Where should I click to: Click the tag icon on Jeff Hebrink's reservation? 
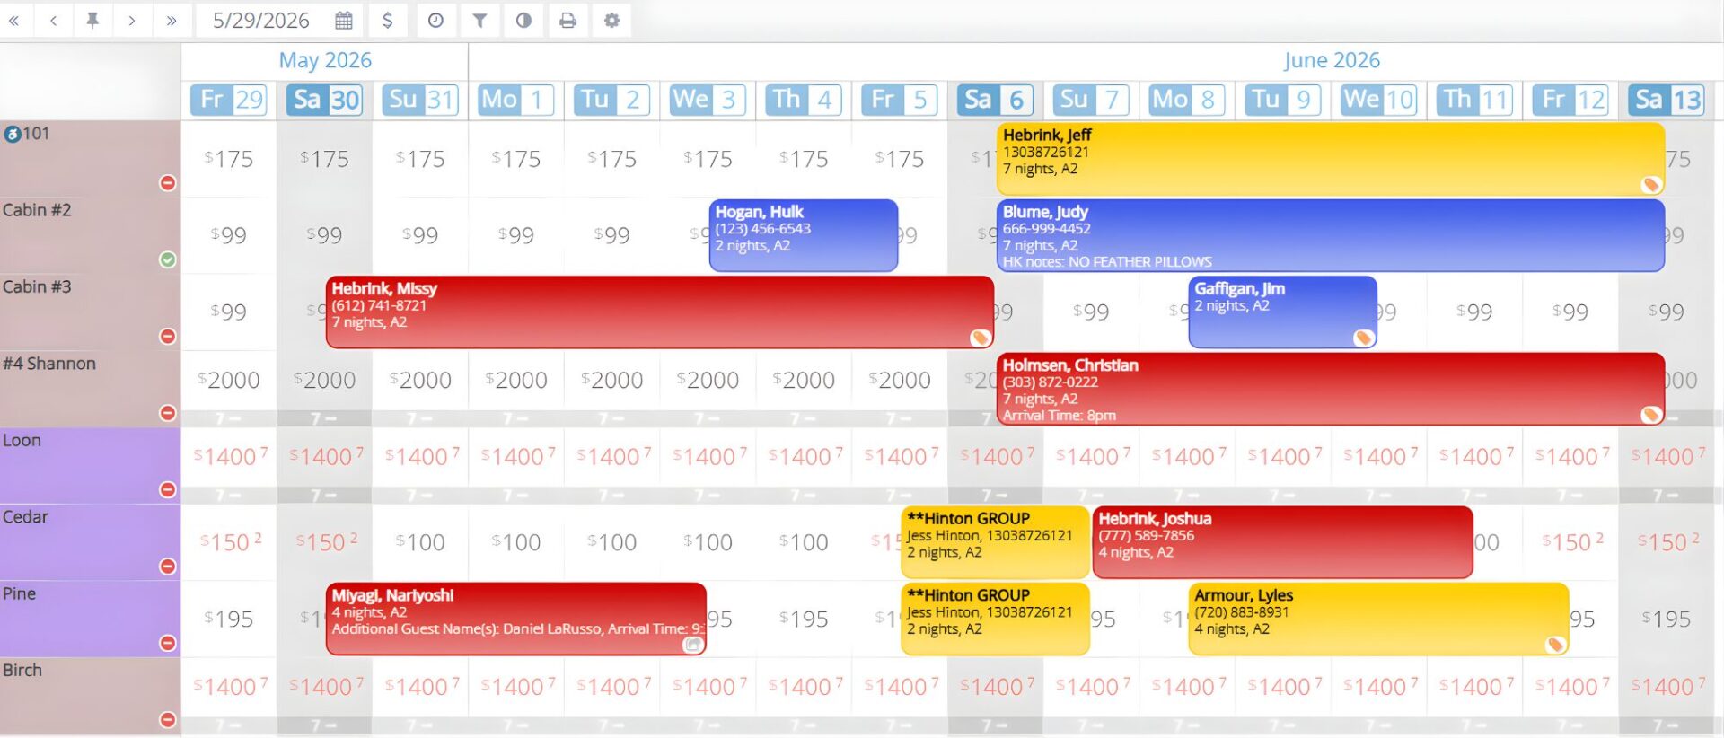click(1650, 184)
